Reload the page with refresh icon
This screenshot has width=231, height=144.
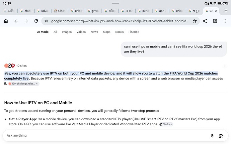pos(36,21)
